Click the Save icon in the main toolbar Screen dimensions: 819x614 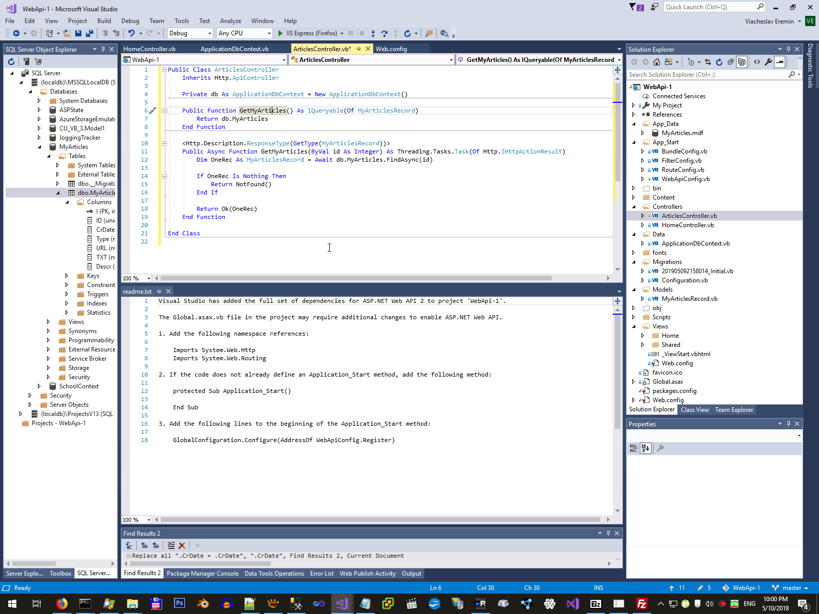coord(78,33)
